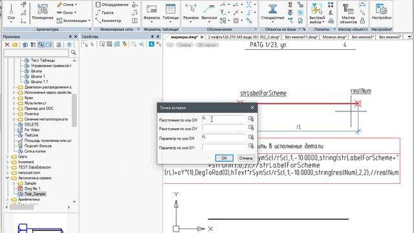Image resolution: width=414 pixels, height=233 pixels.
Task: Pick value icon for Параметр по оси OX
Action: 251,137
